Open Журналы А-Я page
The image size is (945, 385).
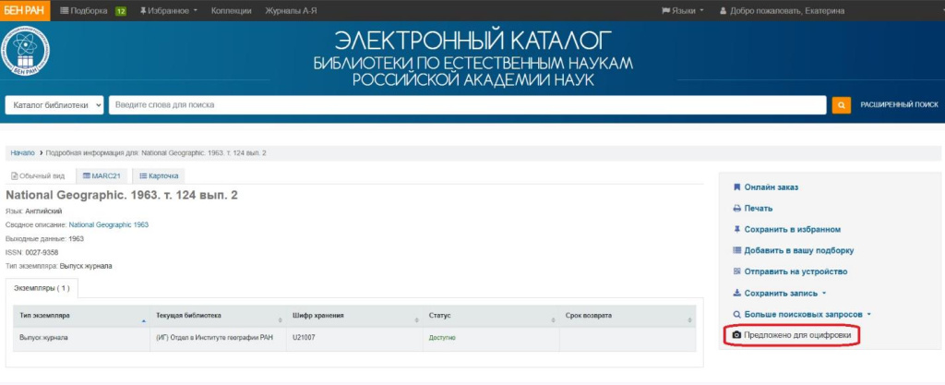click(291, 11)
